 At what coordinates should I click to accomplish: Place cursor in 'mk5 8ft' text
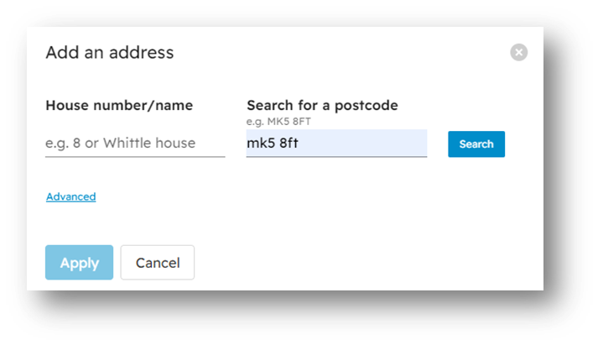[x=273, y=143]
